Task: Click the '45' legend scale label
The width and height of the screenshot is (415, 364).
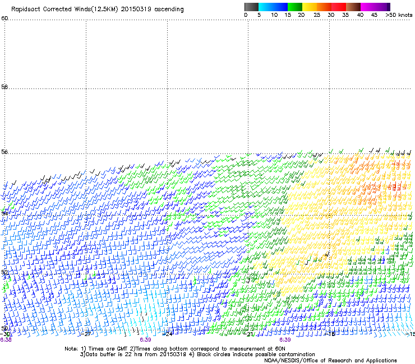Action: [x=374, y=15]
